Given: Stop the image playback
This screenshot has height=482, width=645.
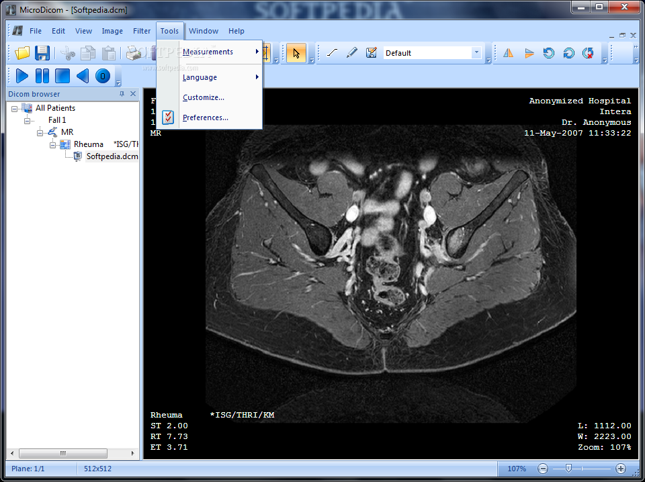Looking at the screenshot, I should (62, 76).
